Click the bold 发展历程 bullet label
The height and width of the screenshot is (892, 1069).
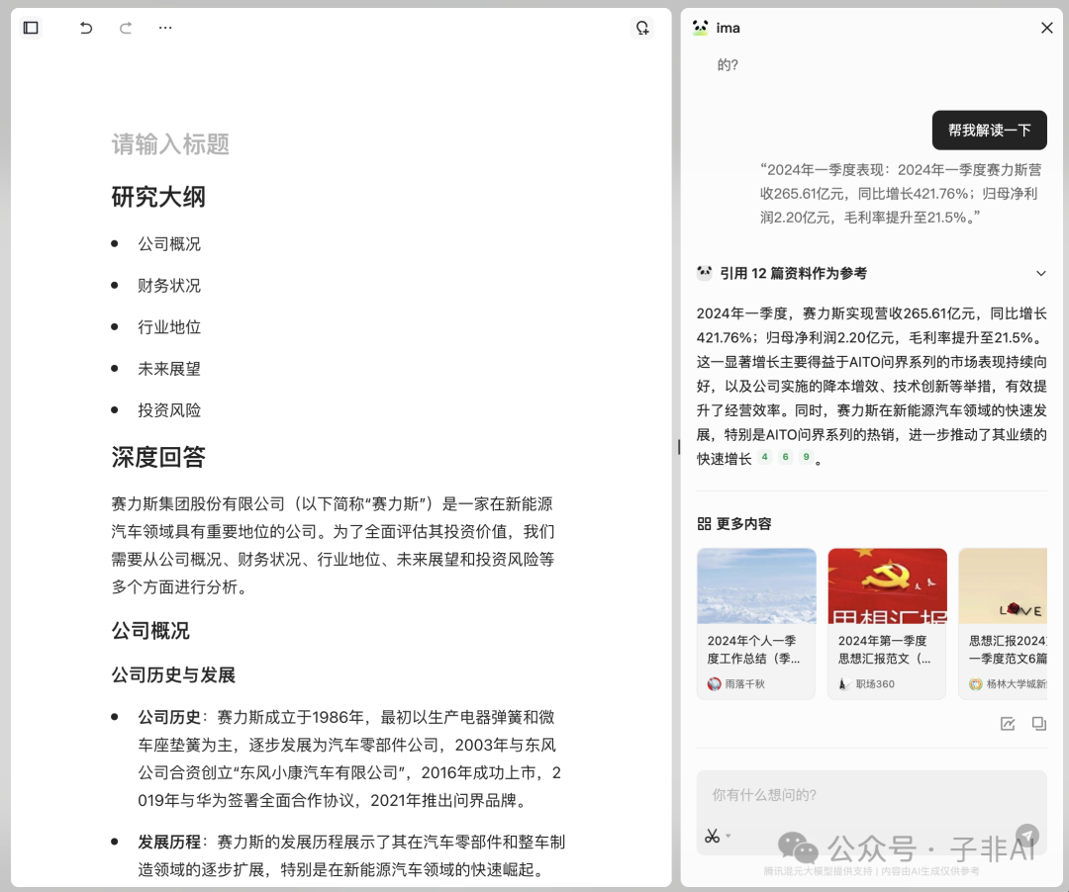point(169,843)
